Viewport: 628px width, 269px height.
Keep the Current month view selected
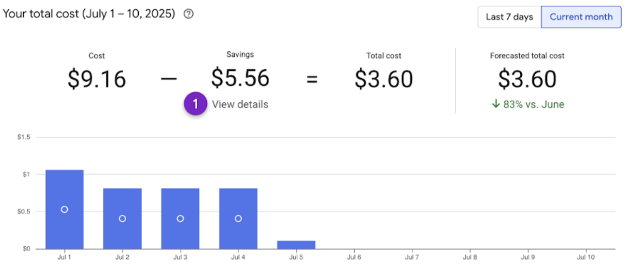pos(581,17)
